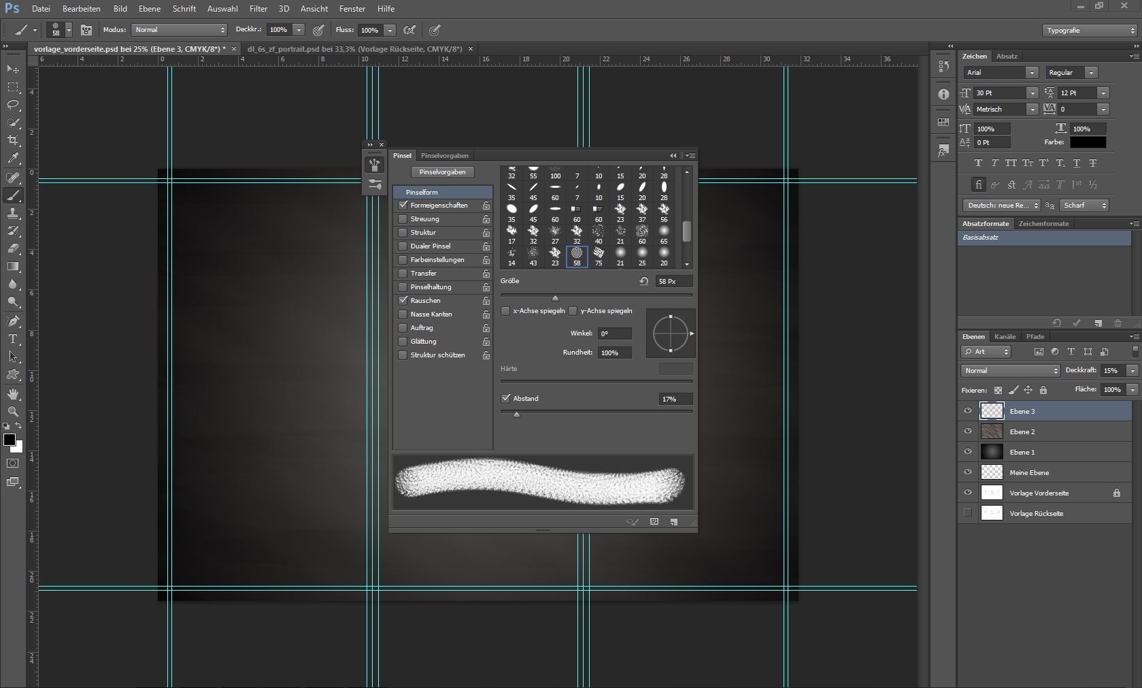
Task: Select the Lasso tool
Action: click(13, 105)
